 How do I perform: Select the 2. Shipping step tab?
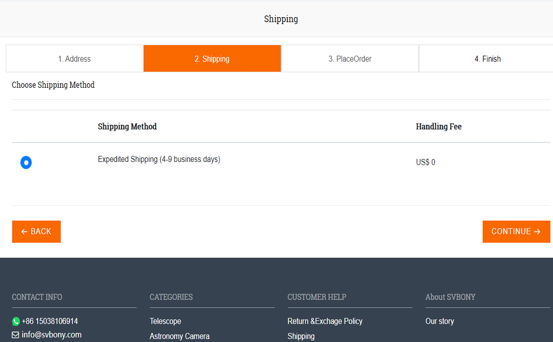(x=212, y=59)
